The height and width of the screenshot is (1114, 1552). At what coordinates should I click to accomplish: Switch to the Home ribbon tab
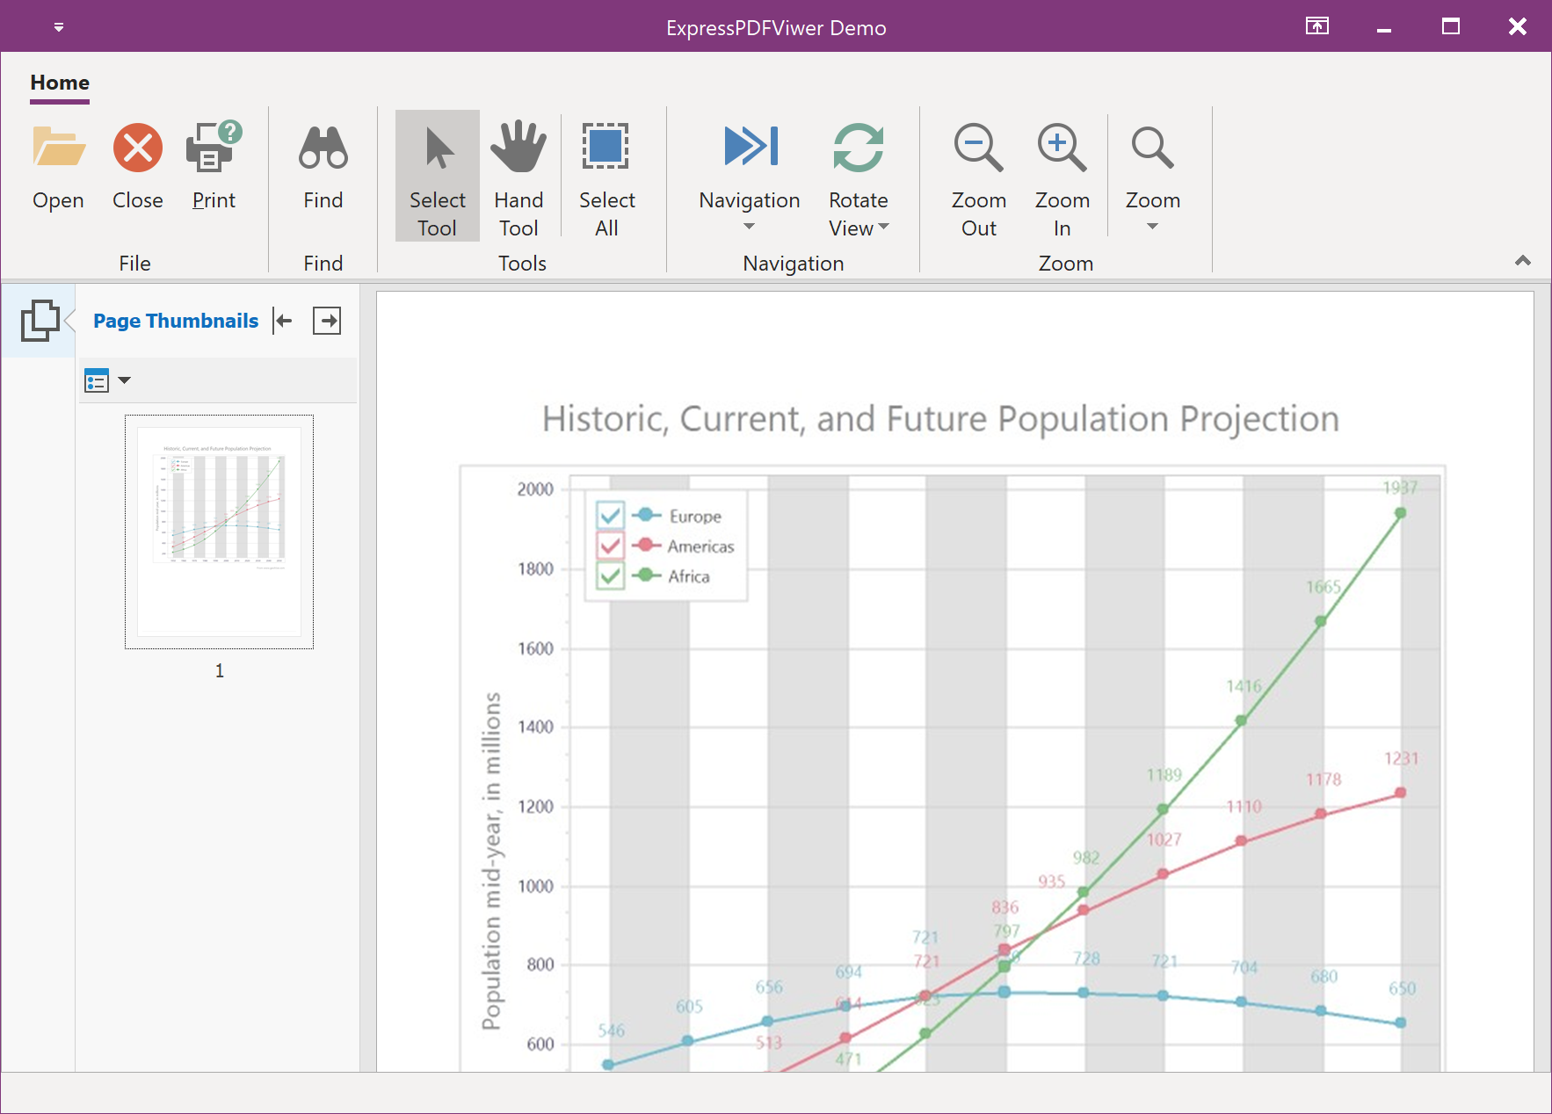[x=60, y=83]
